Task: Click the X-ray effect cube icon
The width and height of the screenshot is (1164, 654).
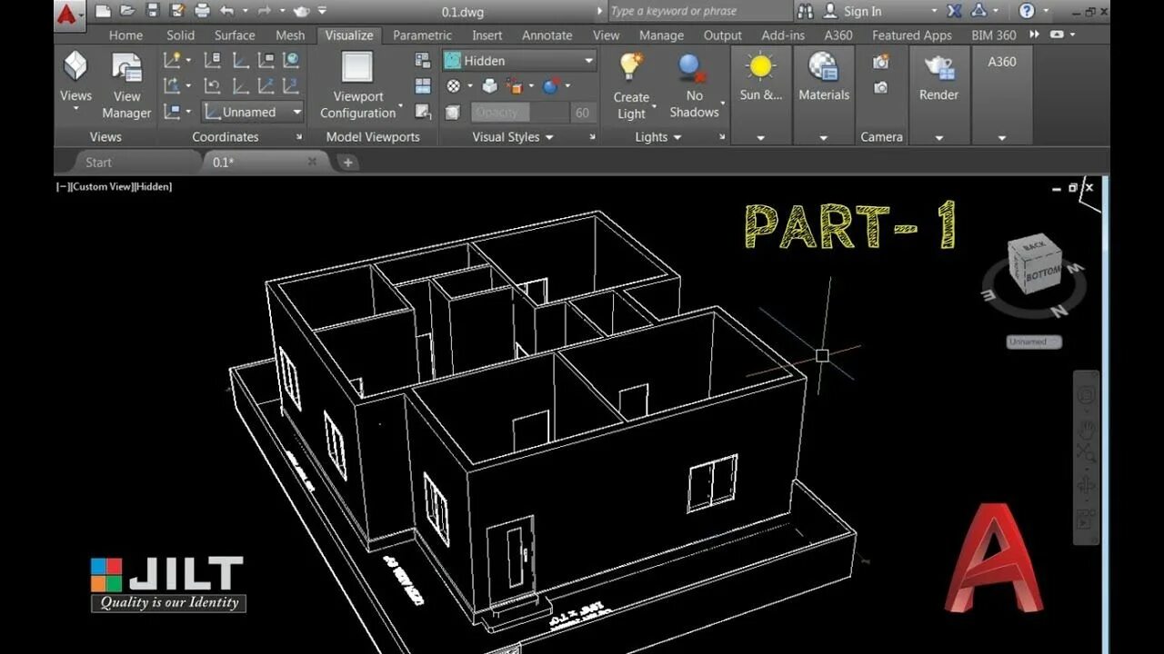Action: pyautogui.click(x=452, y=113)
